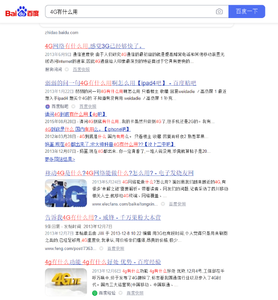Click the green 百度经验 source icon
The width and height of the screenshot is (278, 300).
(x=95, y=293)
